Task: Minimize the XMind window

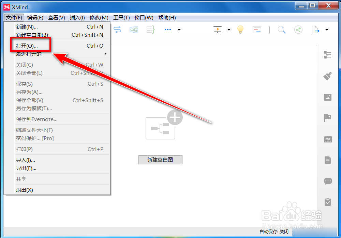Action: tap(301, 6)
